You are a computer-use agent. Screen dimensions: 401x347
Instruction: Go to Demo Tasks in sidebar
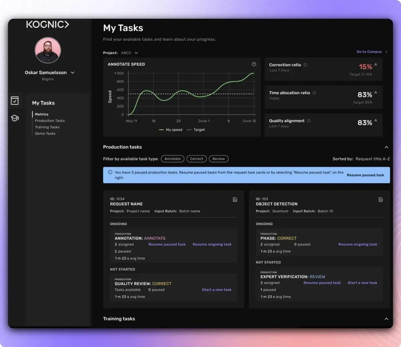click(x=45, y=134)
